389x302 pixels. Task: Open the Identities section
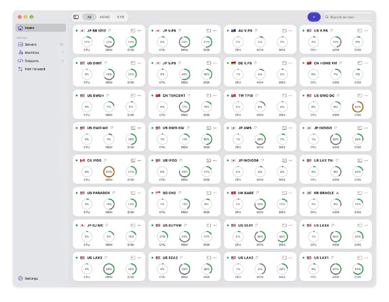(41, 53)
